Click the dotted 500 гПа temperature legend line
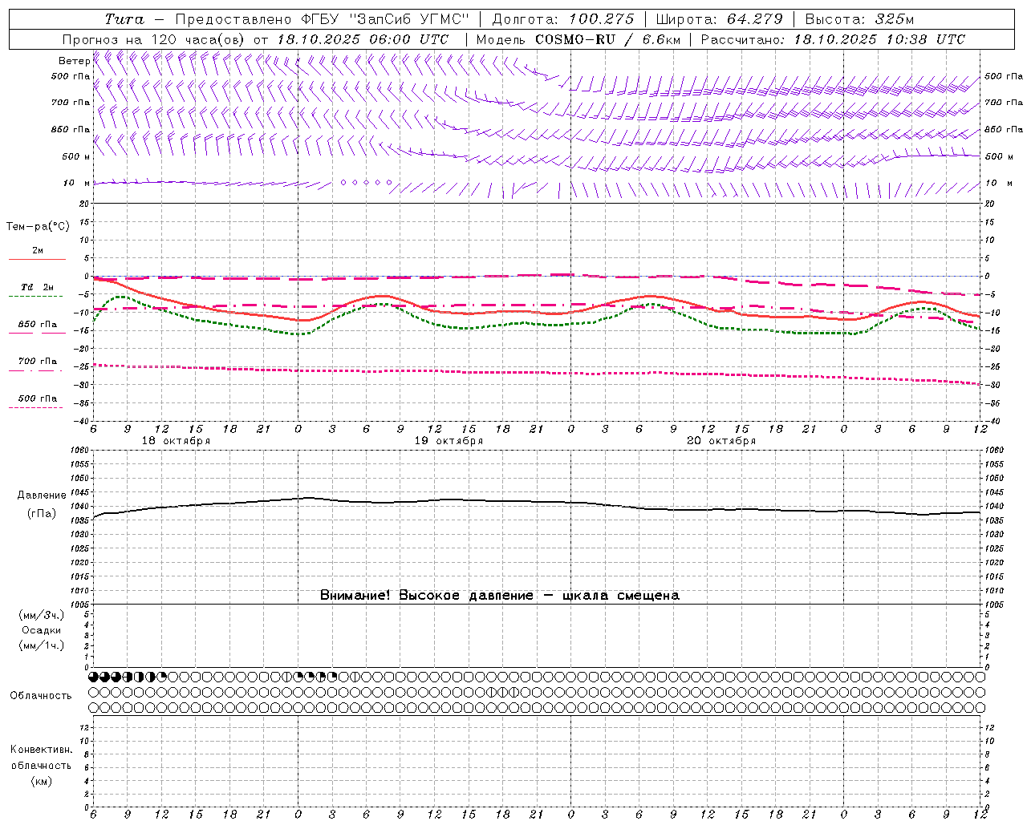This screenshot has width=1027, height=821. (x=37, y=407)
